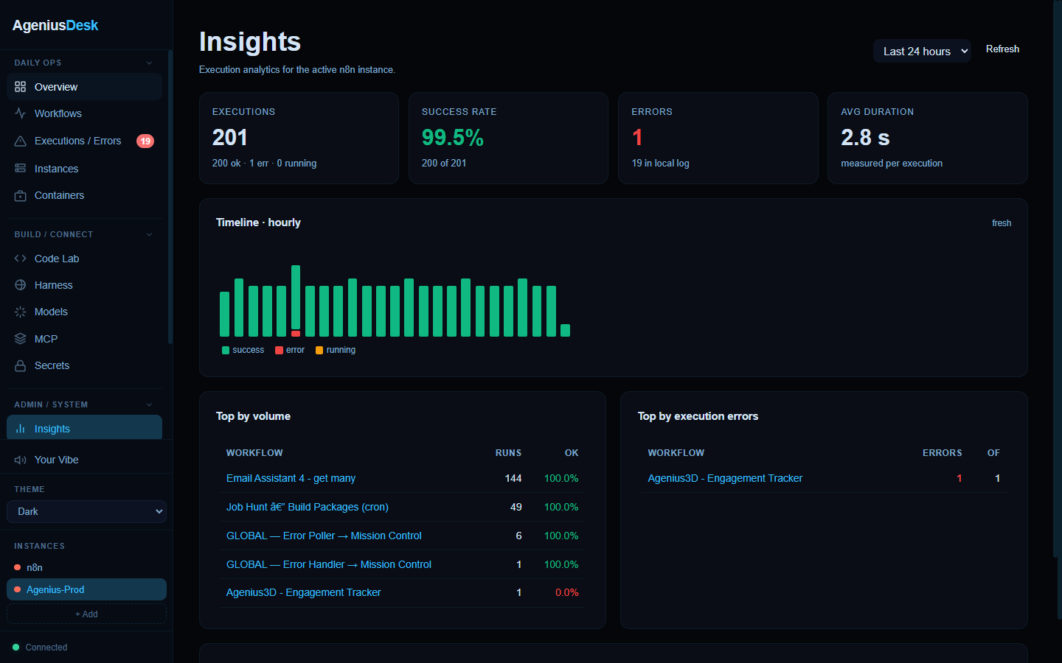Click the red error legend swatch

coord(279,351)
